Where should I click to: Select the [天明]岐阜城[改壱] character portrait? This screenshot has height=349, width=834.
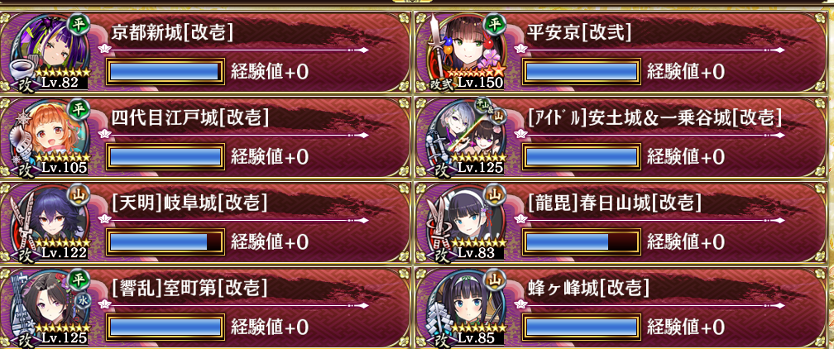[49, 222]
